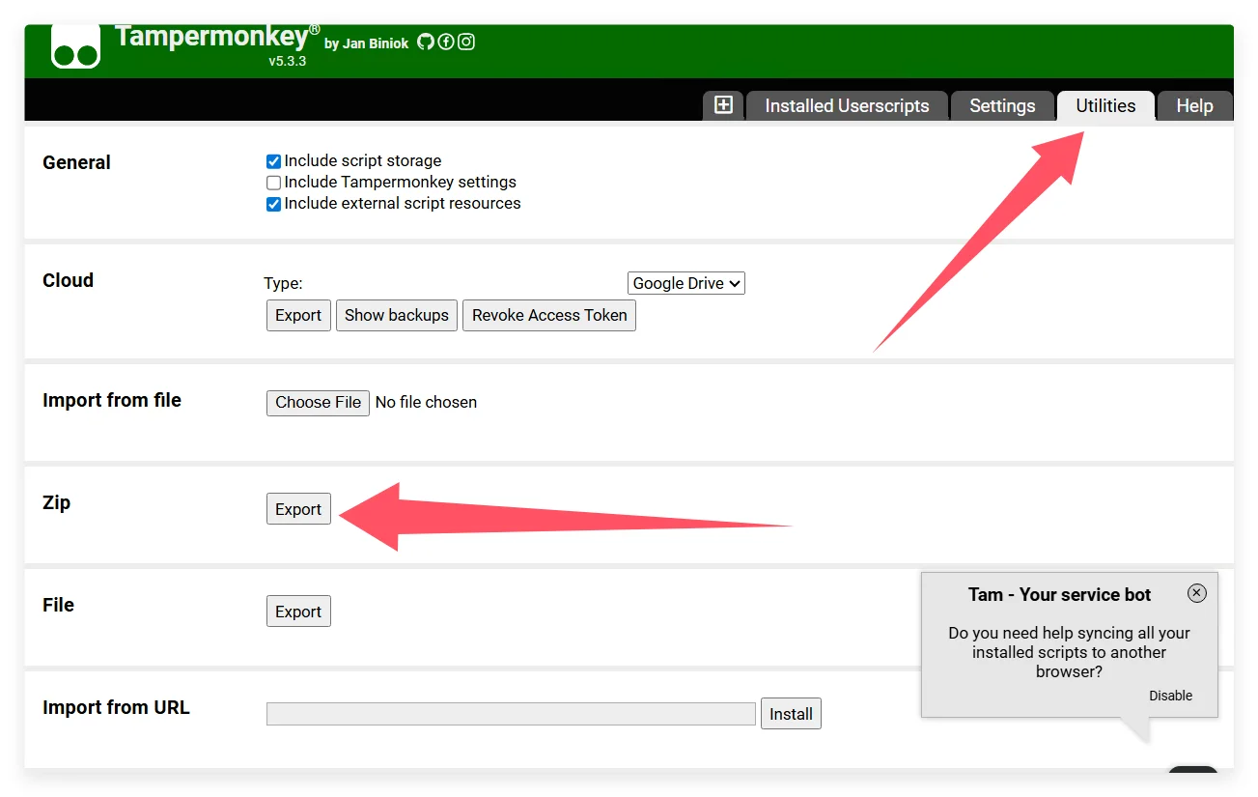
Task: Click the version 'v5.3.3' text
Action: point(288,61)
